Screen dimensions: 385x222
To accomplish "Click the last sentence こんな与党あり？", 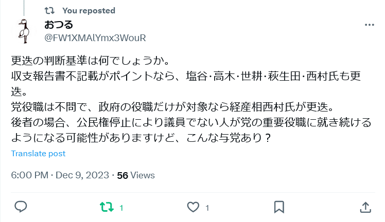I will coord(229,138).
